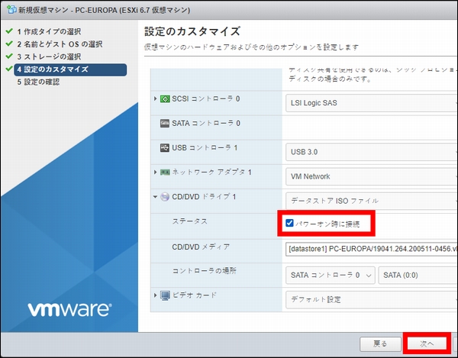Click the SCSI controller 0 icon

[165, 98]
